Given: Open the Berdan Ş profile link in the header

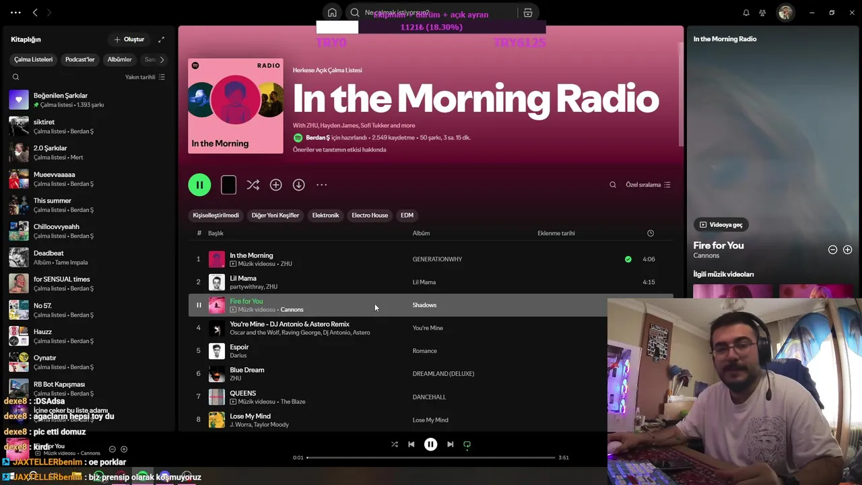Looking at the screenshot, I should (x=318, y=137).
